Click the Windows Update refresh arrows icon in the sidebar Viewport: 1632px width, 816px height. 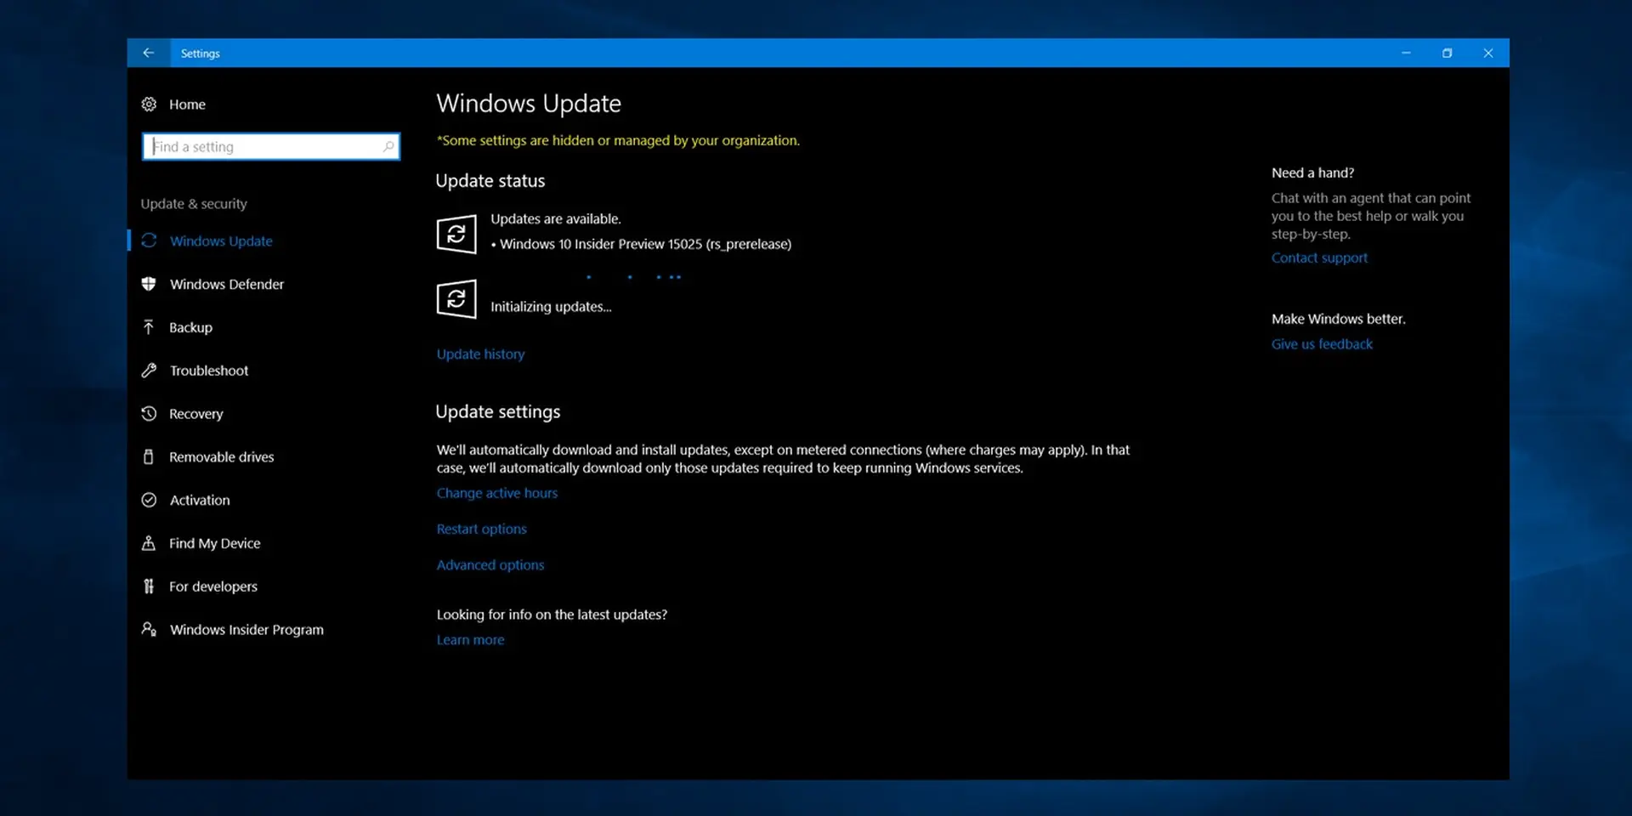click(149, 241)
